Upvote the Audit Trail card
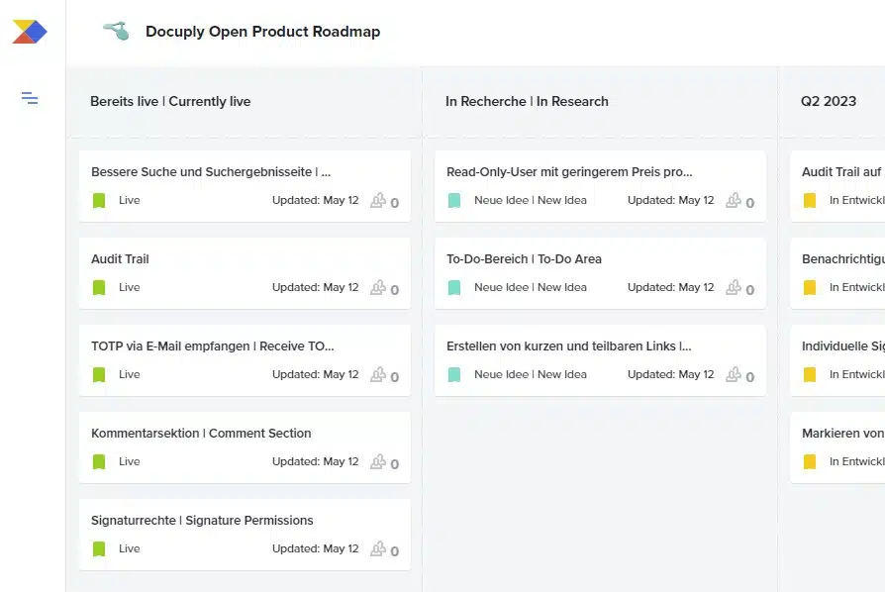This screenshot has height=592, width=885. point(378,287)
